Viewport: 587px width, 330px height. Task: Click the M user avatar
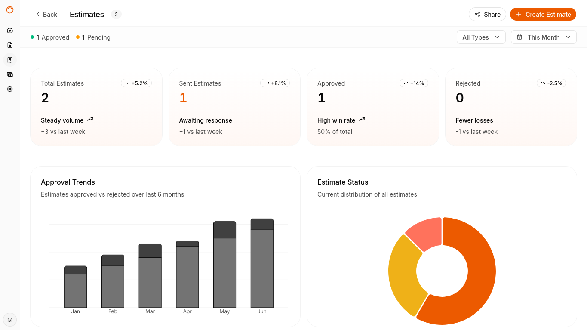click(x=10, y=320)
